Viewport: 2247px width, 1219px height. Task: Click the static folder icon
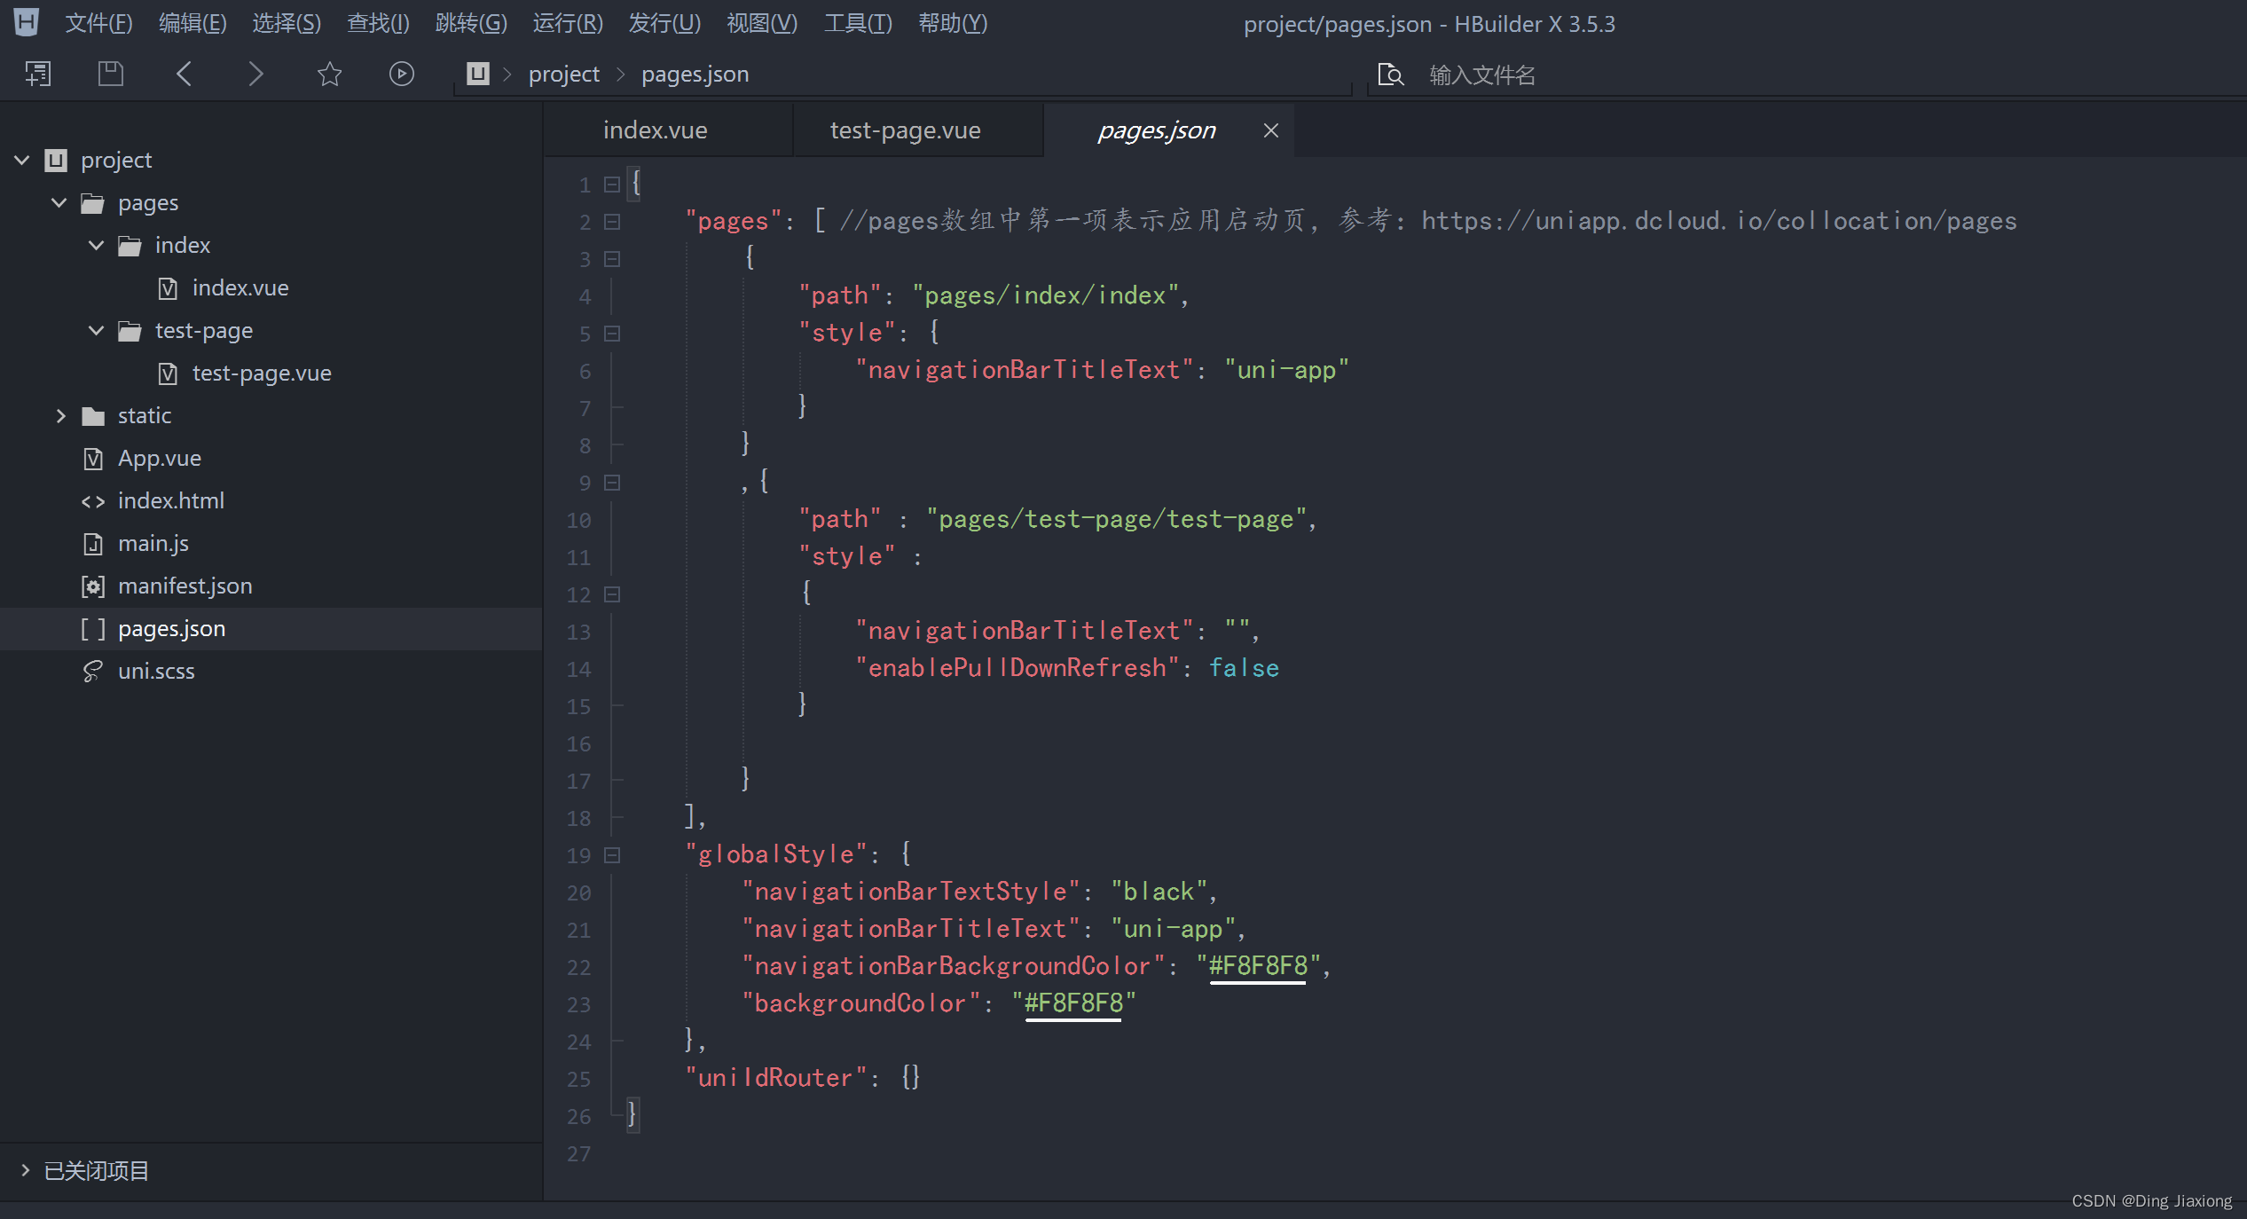click(92, 416)
